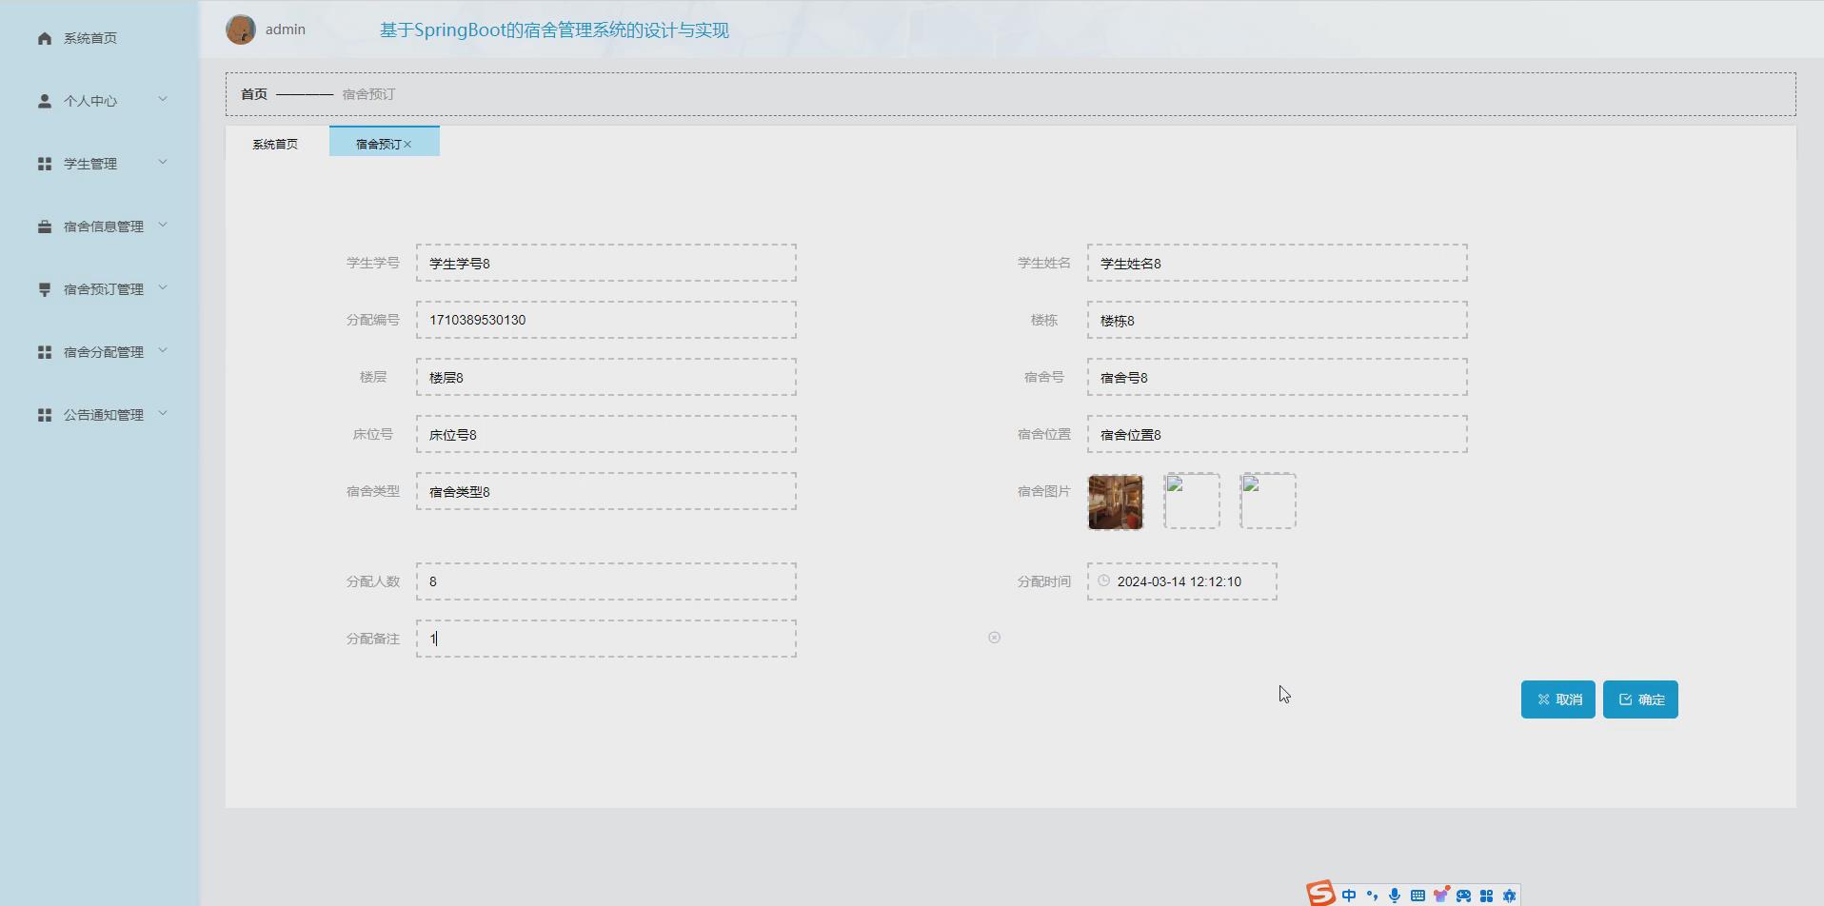
Task: Click the person icon beside 个人中心
Action: tap(43, 100)
